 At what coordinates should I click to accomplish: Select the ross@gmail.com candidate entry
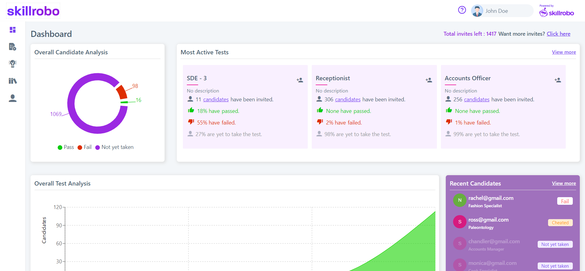pyautogui.click(x=513, y=223)
